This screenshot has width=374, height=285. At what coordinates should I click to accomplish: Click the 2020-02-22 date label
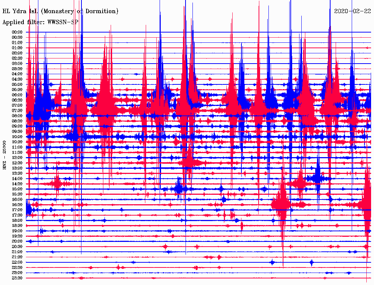pos(352,11)
